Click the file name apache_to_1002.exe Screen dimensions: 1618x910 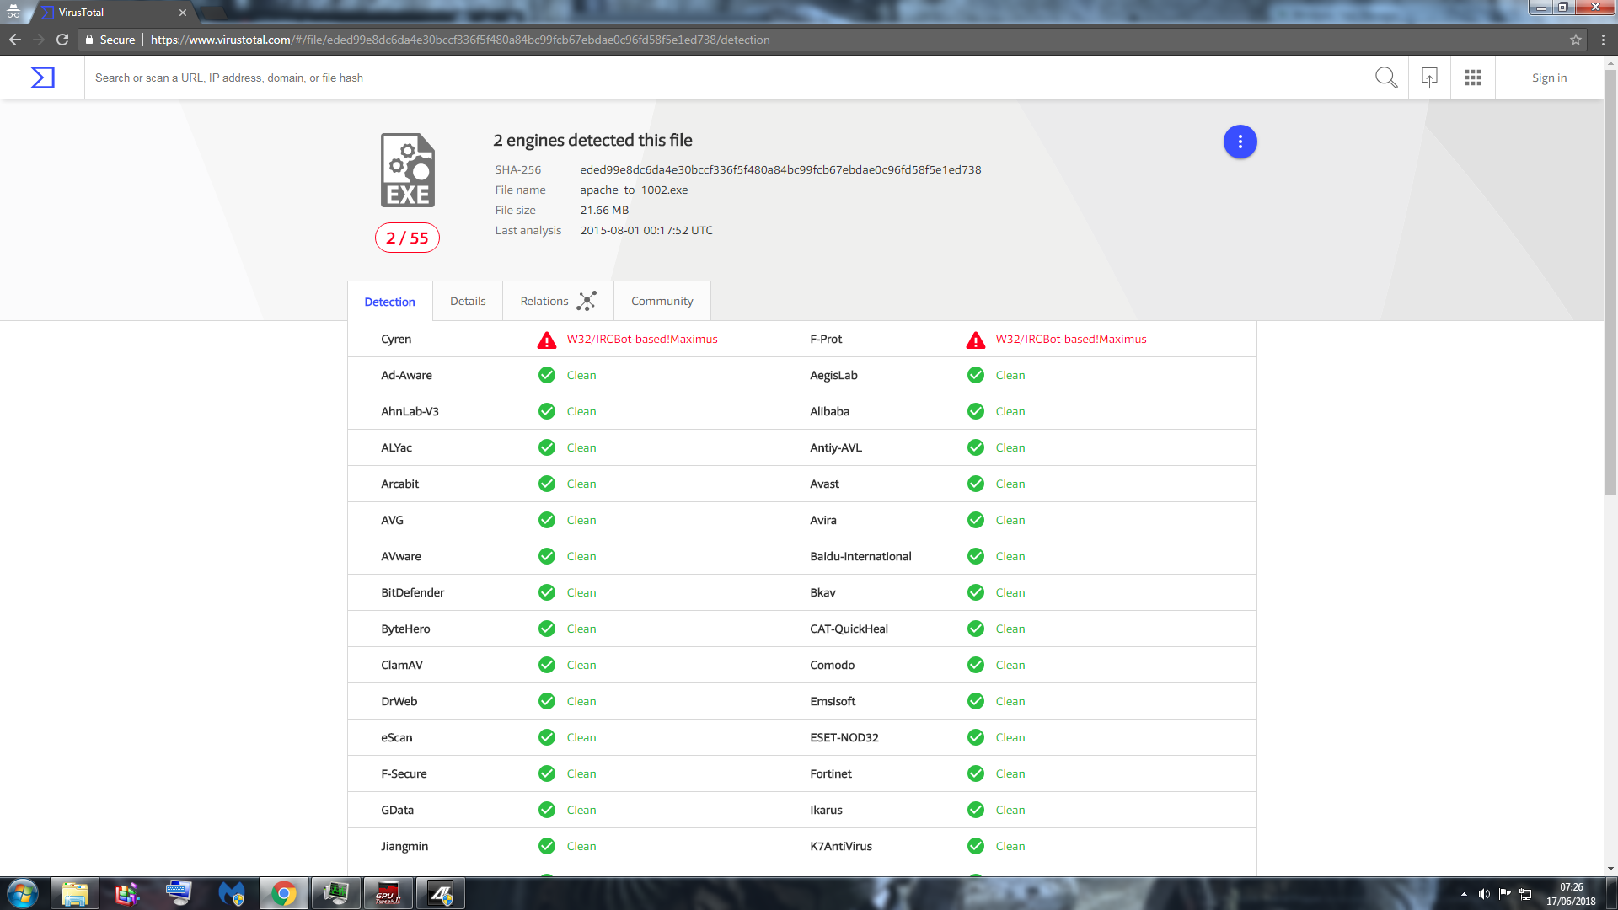634,190
